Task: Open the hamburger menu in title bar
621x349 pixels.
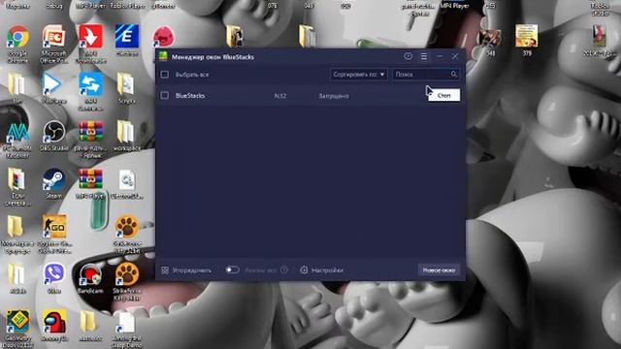Action: 424,56
